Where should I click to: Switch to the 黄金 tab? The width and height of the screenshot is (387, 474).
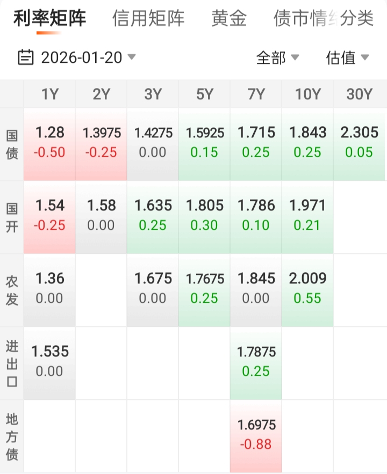point(229,19)
